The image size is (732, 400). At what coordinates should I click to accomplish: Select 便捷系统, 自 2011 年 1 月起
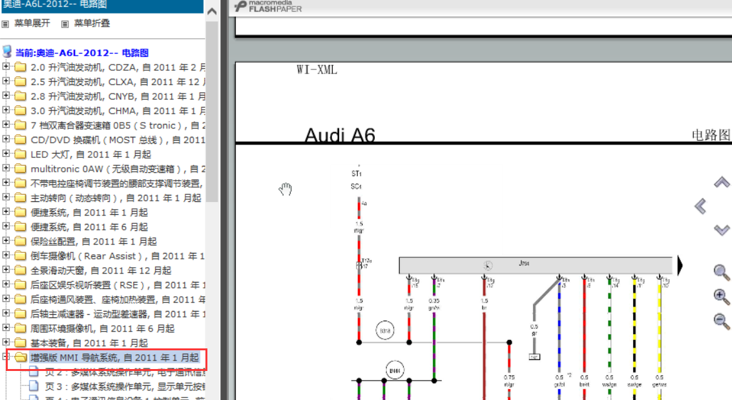(x=89, y=213)
